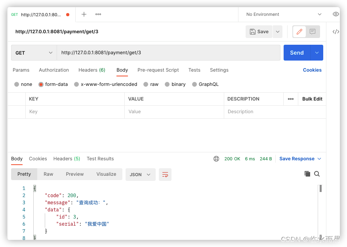The width and height of the screenshot is (347, 247).
Task: Click the environment quick look eye icon
Action: (x=336, y=14)
